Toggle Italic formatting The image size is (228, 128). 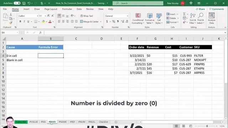24,21
